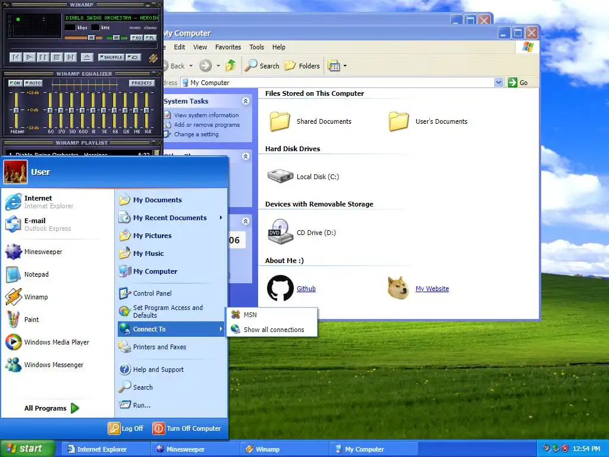Open Internet Explorer from Start menu
The image size is (609, 457).
(x=58, y=202)
